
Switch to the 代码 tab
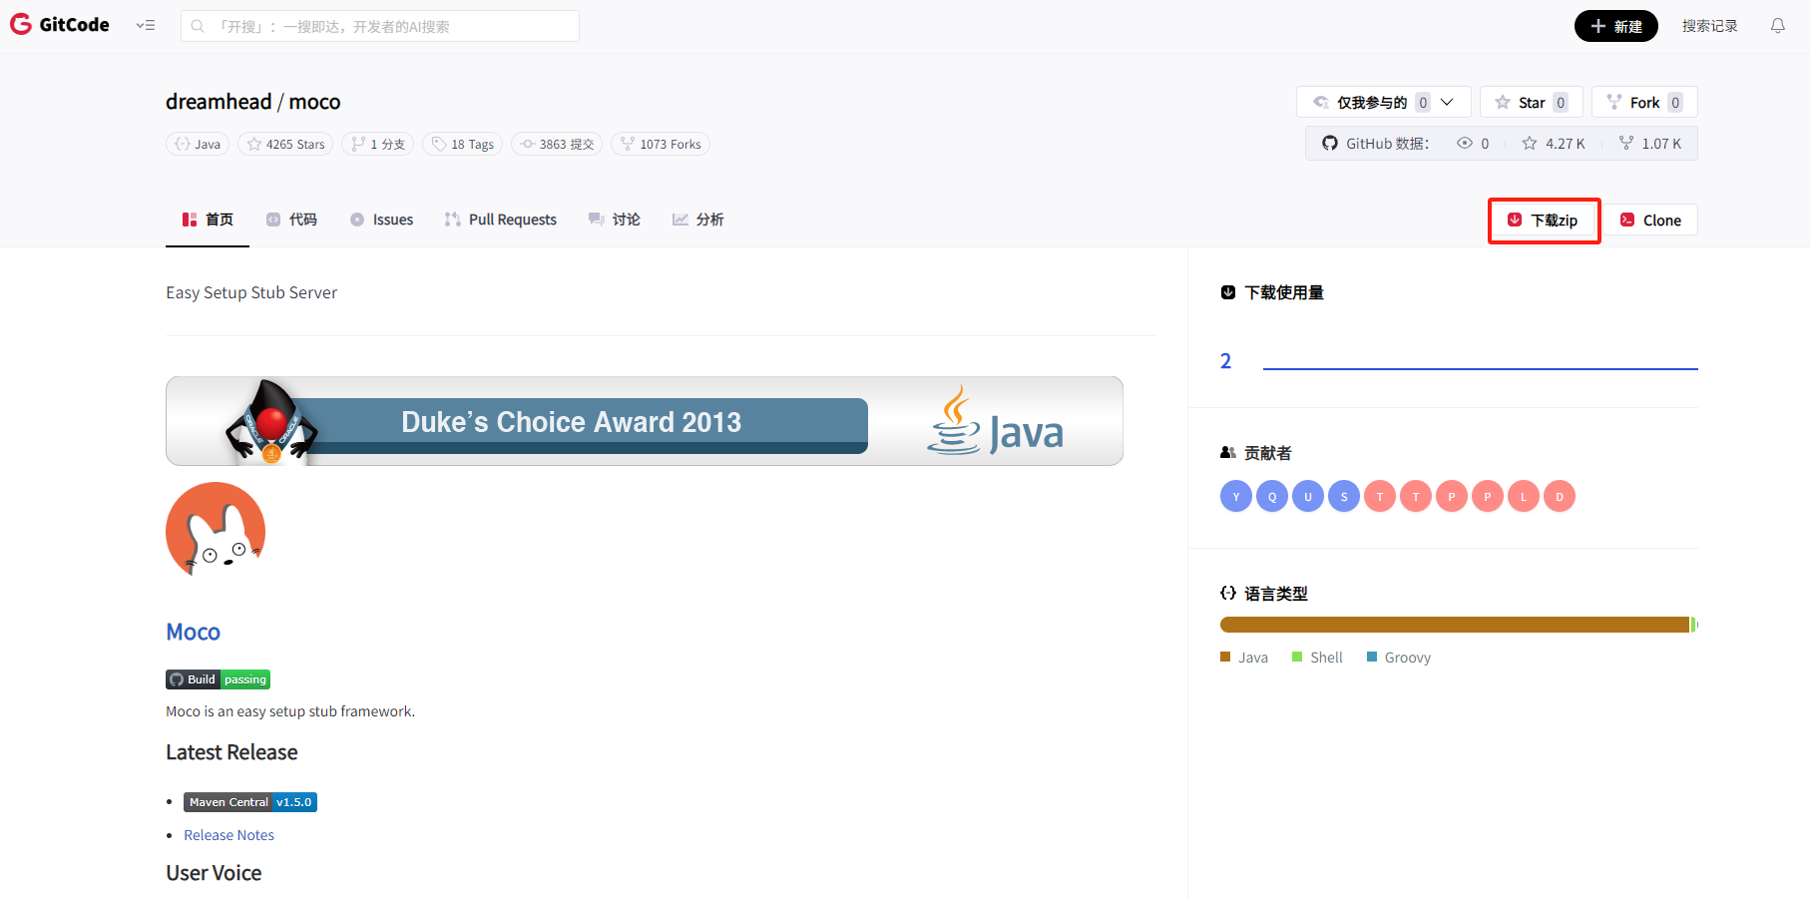(x=291, y=220)
